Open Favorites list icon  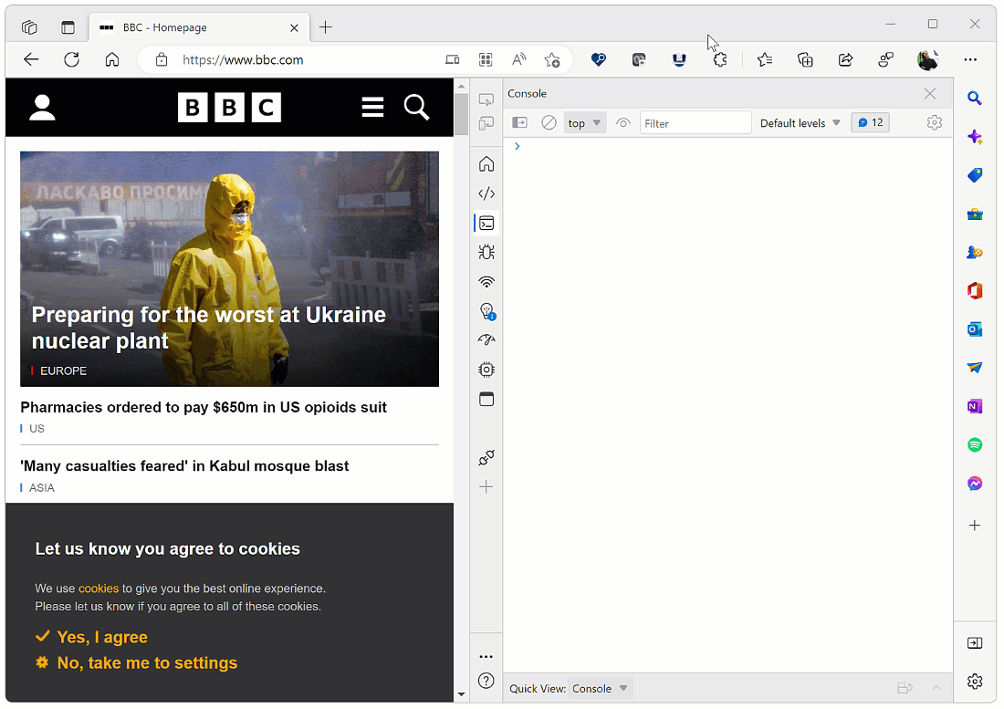point(765,59)
